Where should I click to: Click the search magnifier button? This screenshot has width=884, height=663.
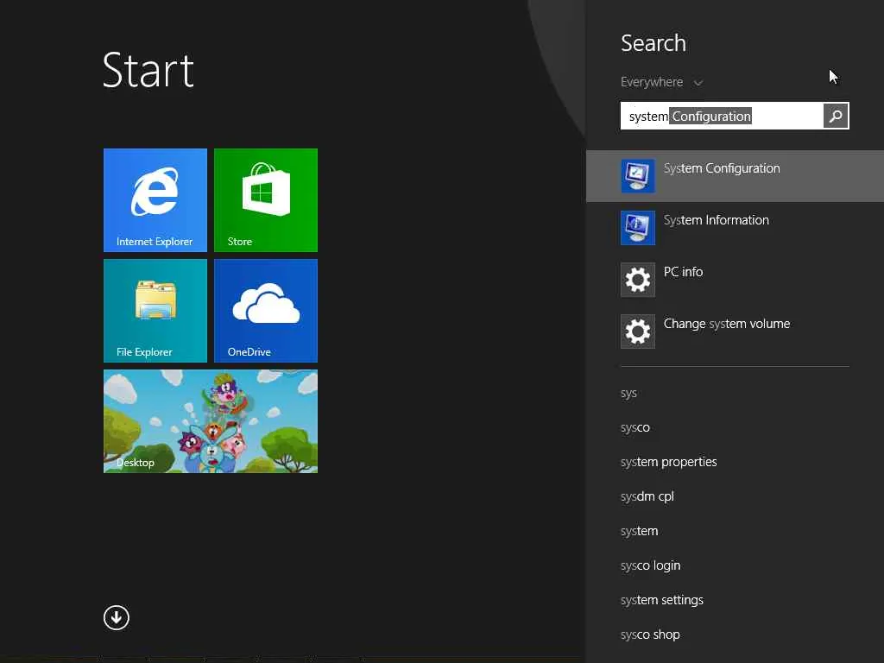tap(836, 117)
